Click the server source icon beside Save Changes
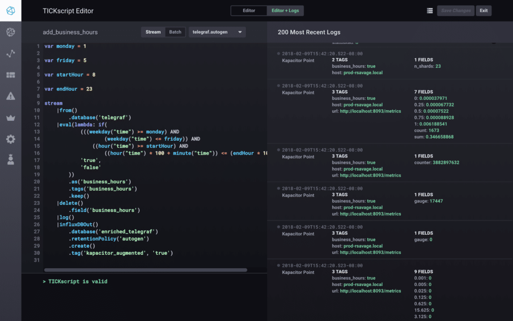This screenshot has height=321, width=513. (429, 11)
